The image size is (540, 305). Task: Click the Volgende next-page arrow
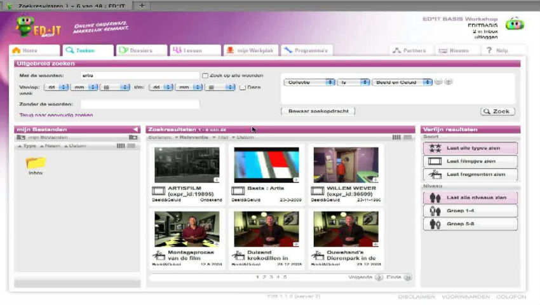tap(379, 278)
